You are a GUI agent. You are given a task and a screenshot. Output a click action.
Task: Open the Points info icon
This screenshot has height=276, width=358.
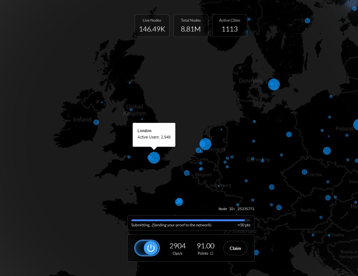pos(212,253)
